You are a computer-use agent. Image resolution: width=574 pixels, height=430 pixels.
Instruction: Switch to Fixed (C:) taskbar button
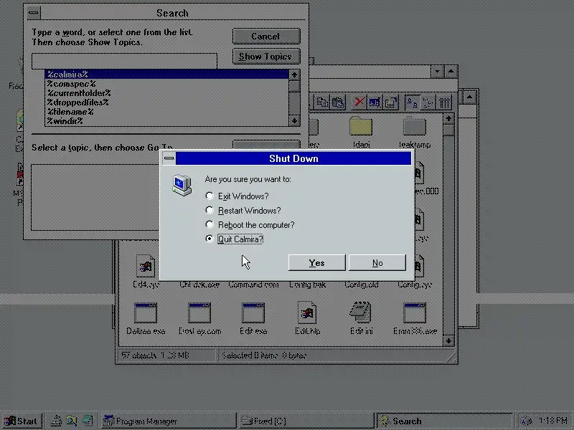306,421
